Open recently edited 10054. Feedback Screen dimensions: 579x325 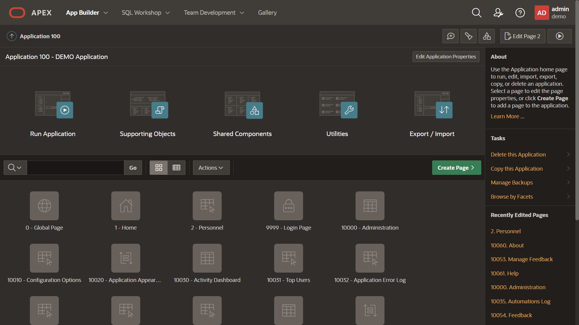(511, 315)
